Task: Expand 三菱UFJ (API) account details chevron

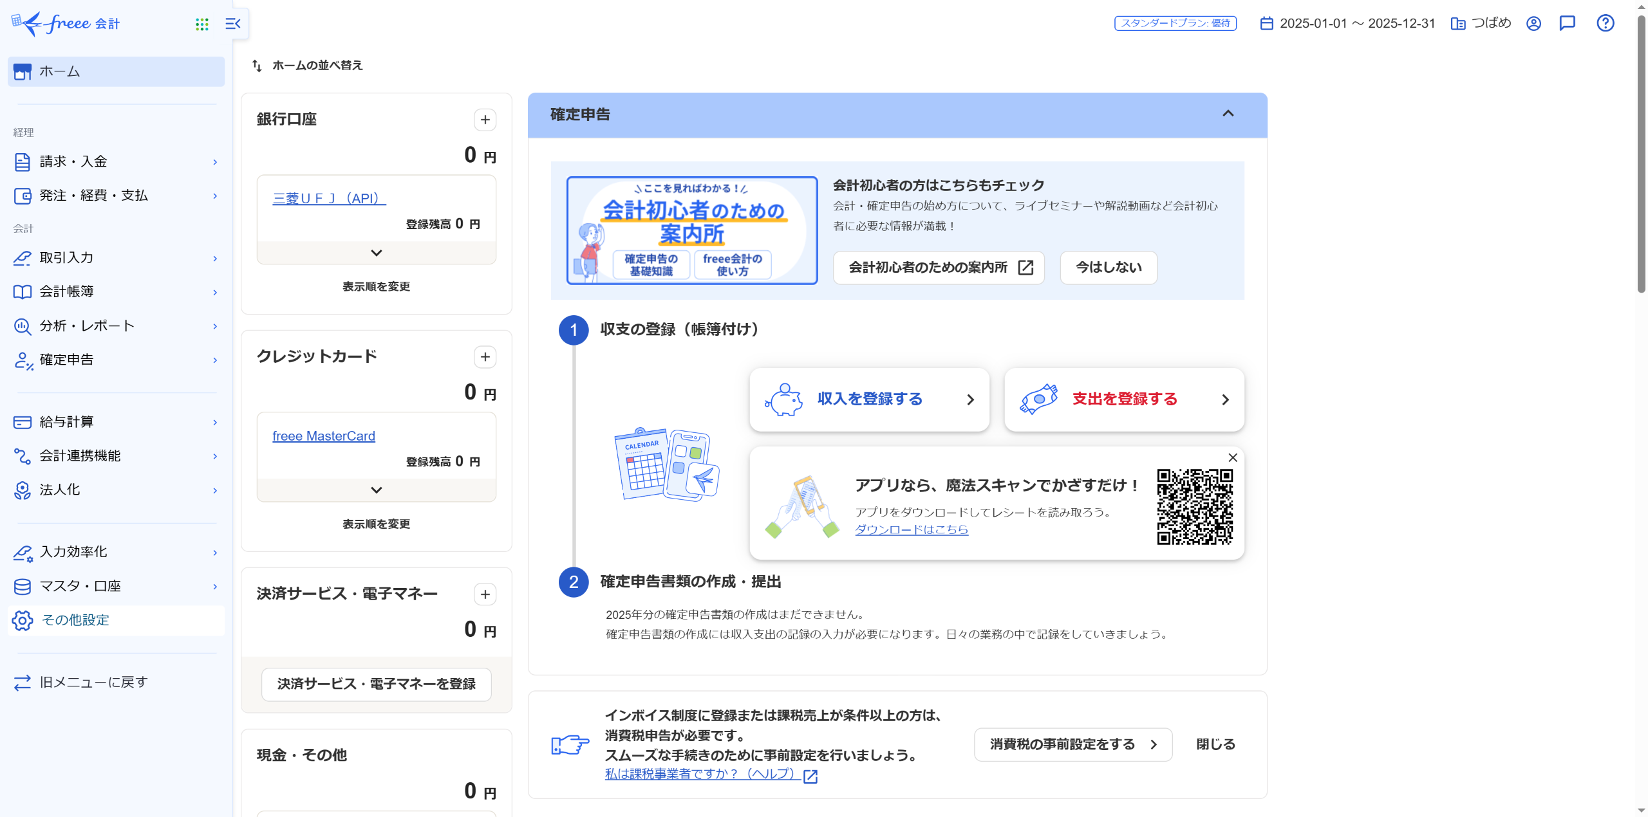Action: (x=376, y=253)
